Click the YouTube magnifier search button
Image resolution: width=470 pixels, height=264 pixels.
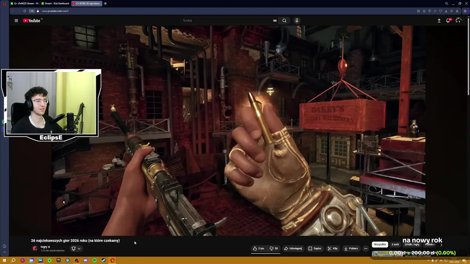click(284, 21)
